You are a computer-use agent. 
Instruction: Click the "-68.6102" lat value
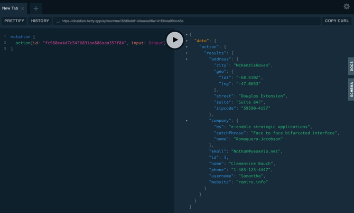248,78
